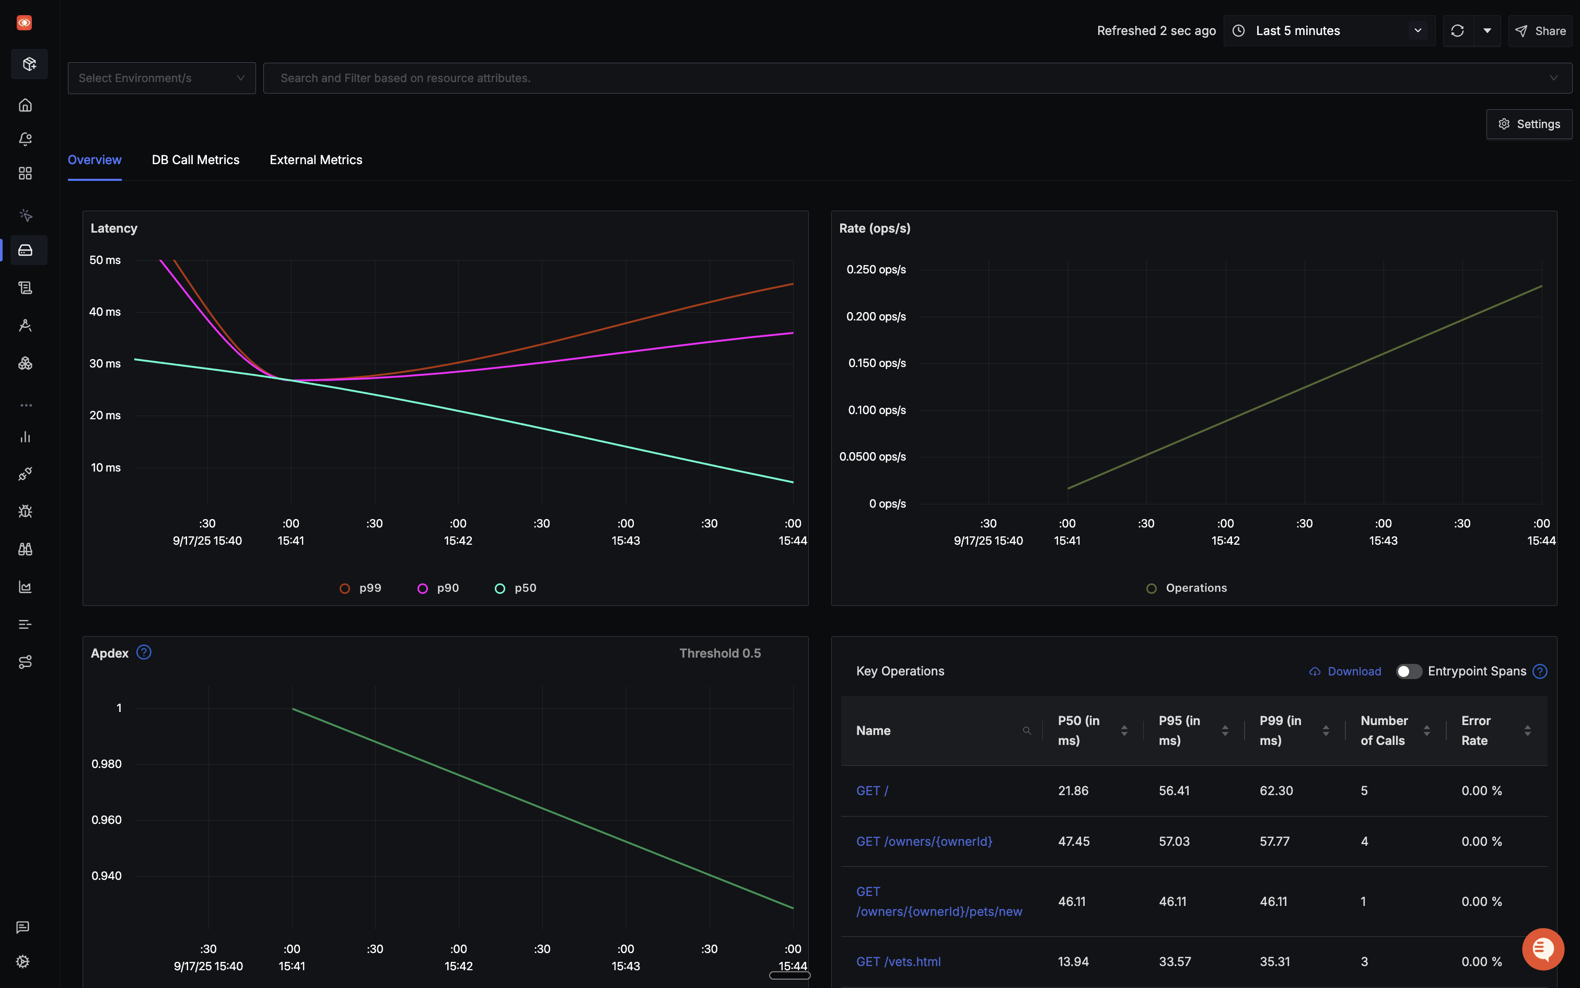
Task: Open dashboards grid icon in sidebar
Action: [x=26, y=173]
